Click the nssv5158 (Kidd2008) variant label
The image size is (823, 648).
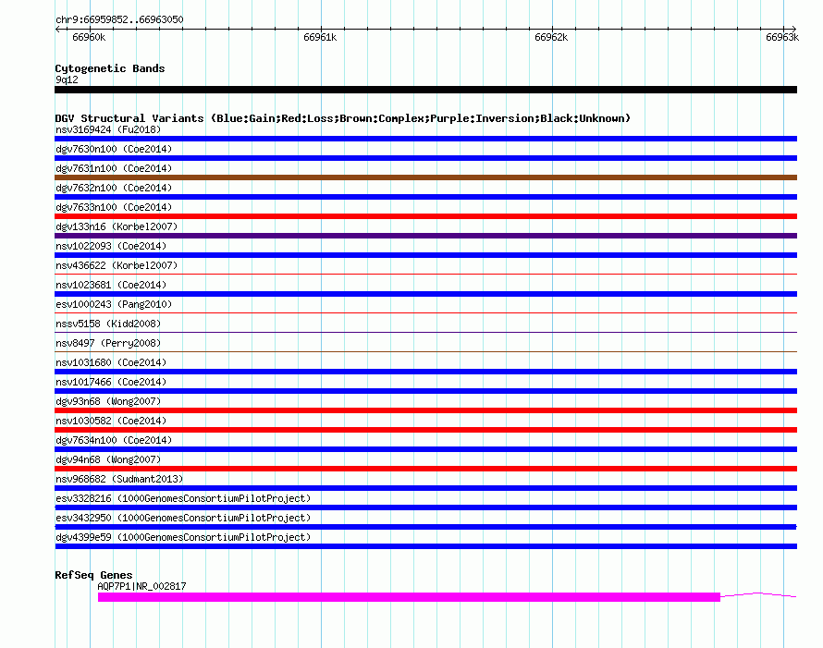pyautogui.click(x=108, y=324)
